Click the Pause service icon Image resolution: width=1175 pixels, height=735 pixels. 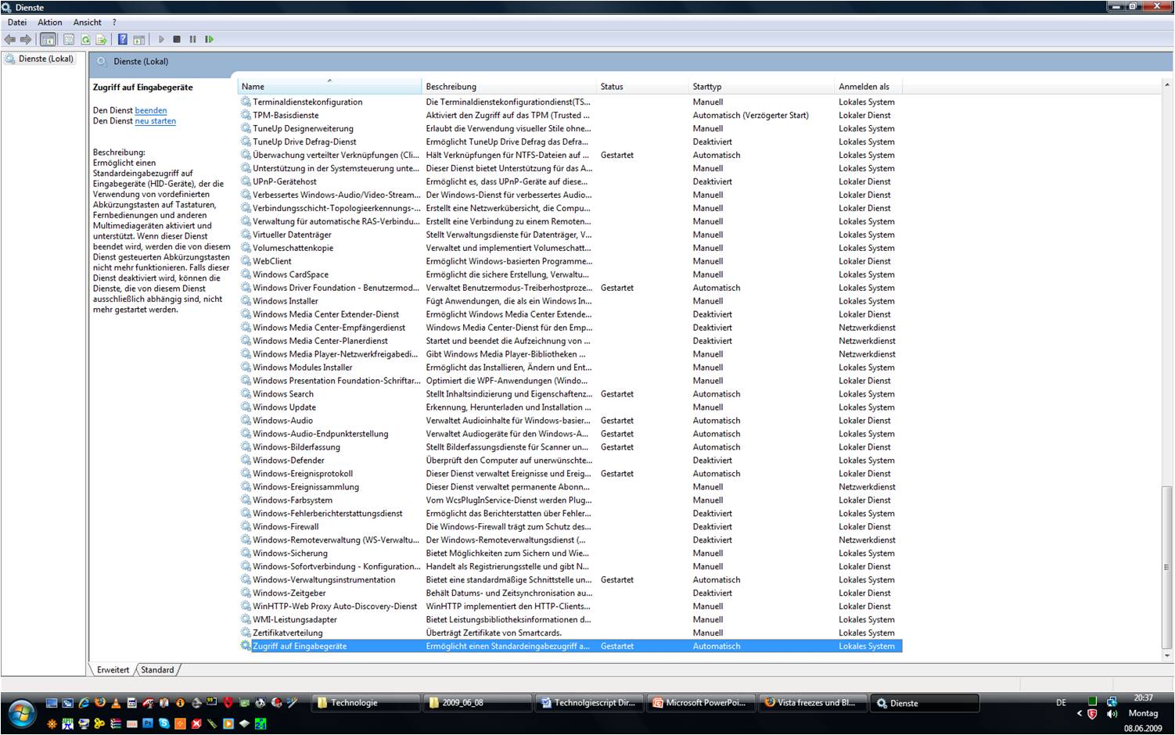[x=192, y=39]
